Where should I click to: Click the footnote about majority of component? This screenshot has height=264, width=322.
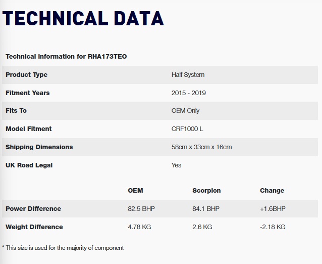coord(63,248)
